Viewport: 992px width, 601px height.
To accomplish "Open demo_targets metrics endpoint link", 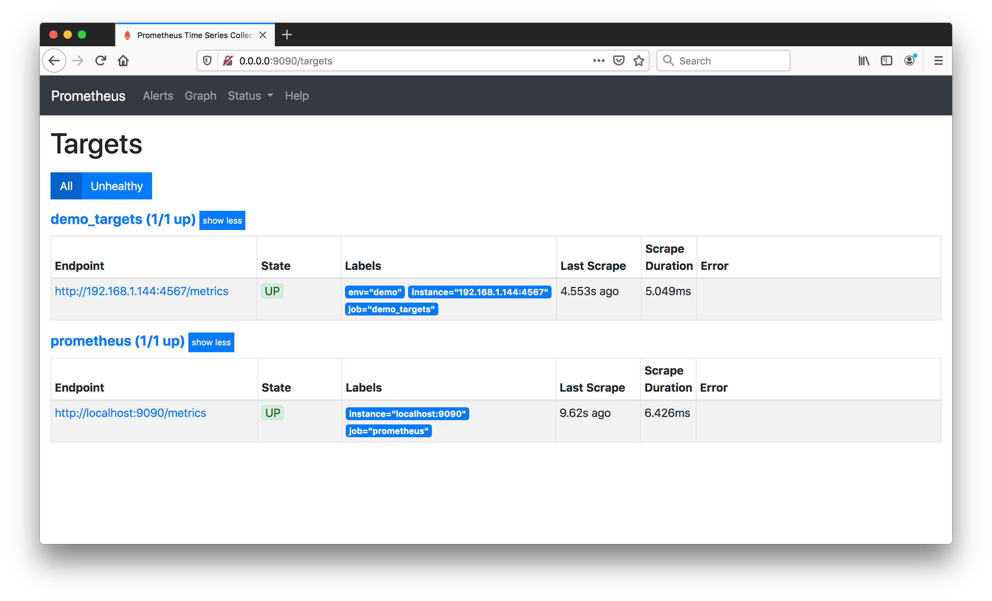I will [x=142, y=291].
